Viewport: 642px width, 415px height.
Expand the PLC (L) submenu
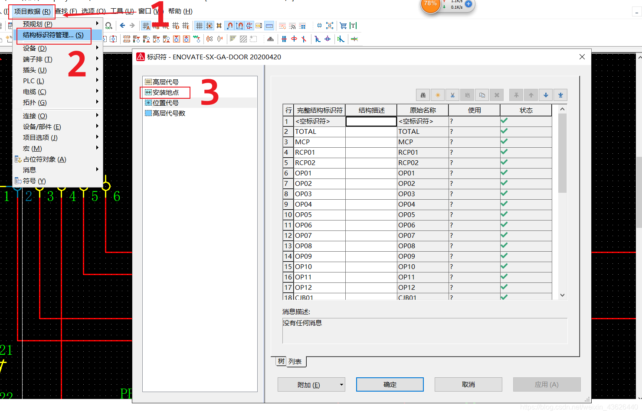click(x=59, y=81)
